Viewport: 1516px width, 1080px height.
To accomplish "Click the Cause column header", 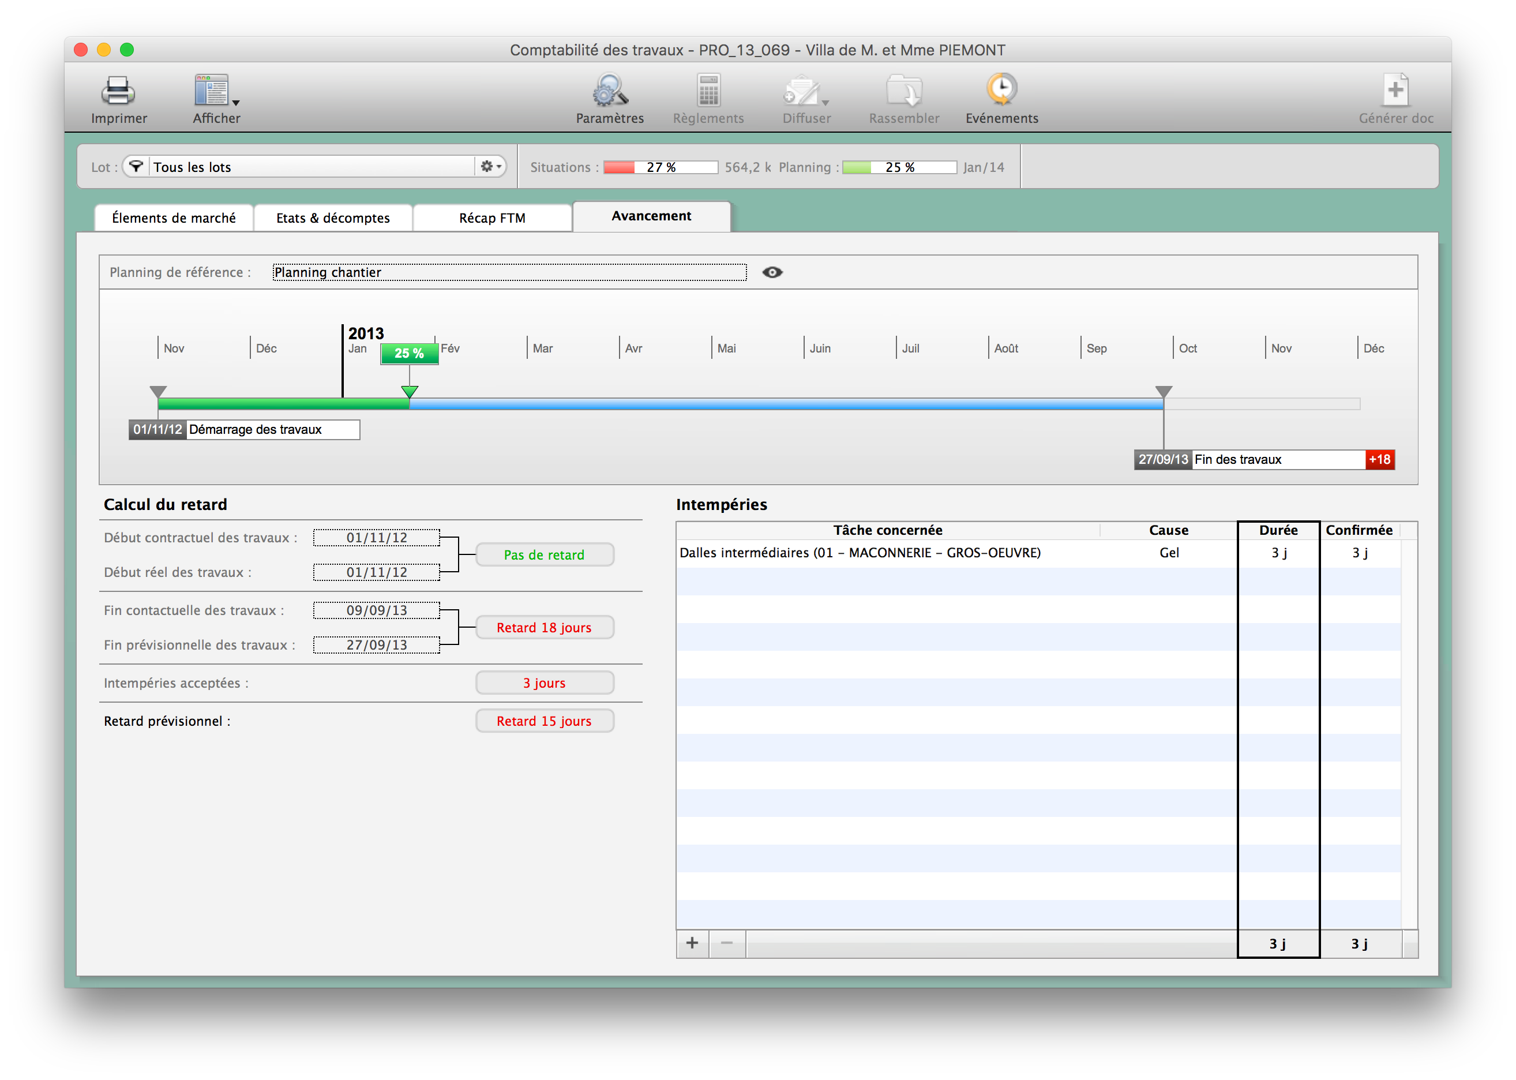I will tap(1168, 530).
